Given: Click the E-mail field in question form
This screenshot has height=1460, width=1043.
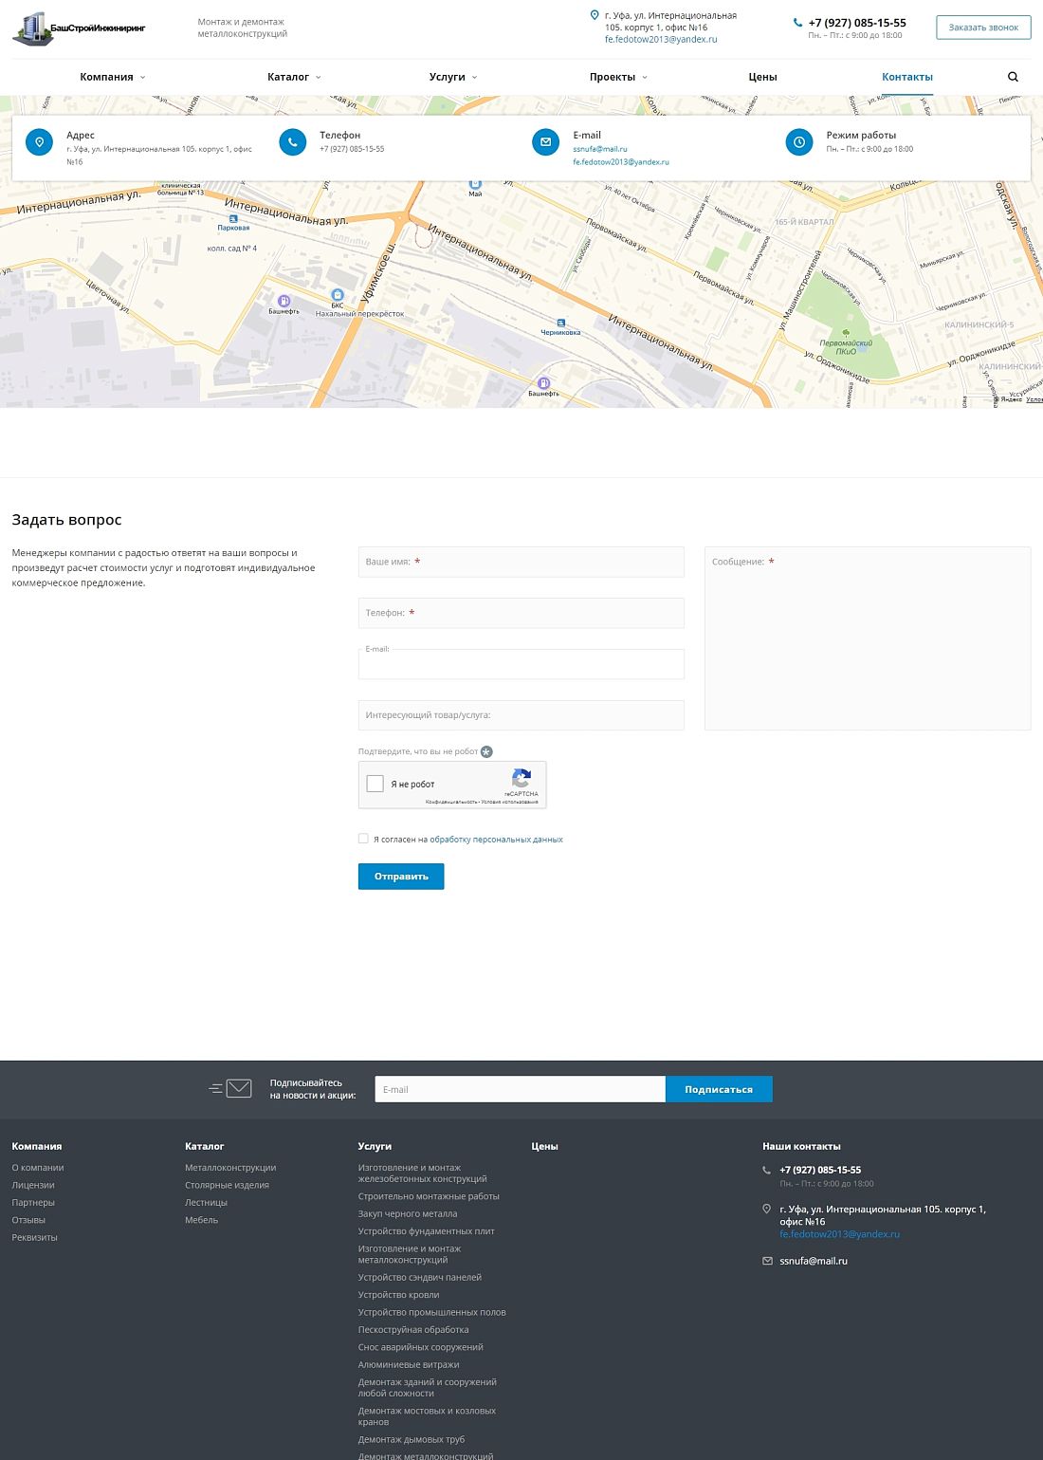Looking at the screenshot, I should [521, 664].
